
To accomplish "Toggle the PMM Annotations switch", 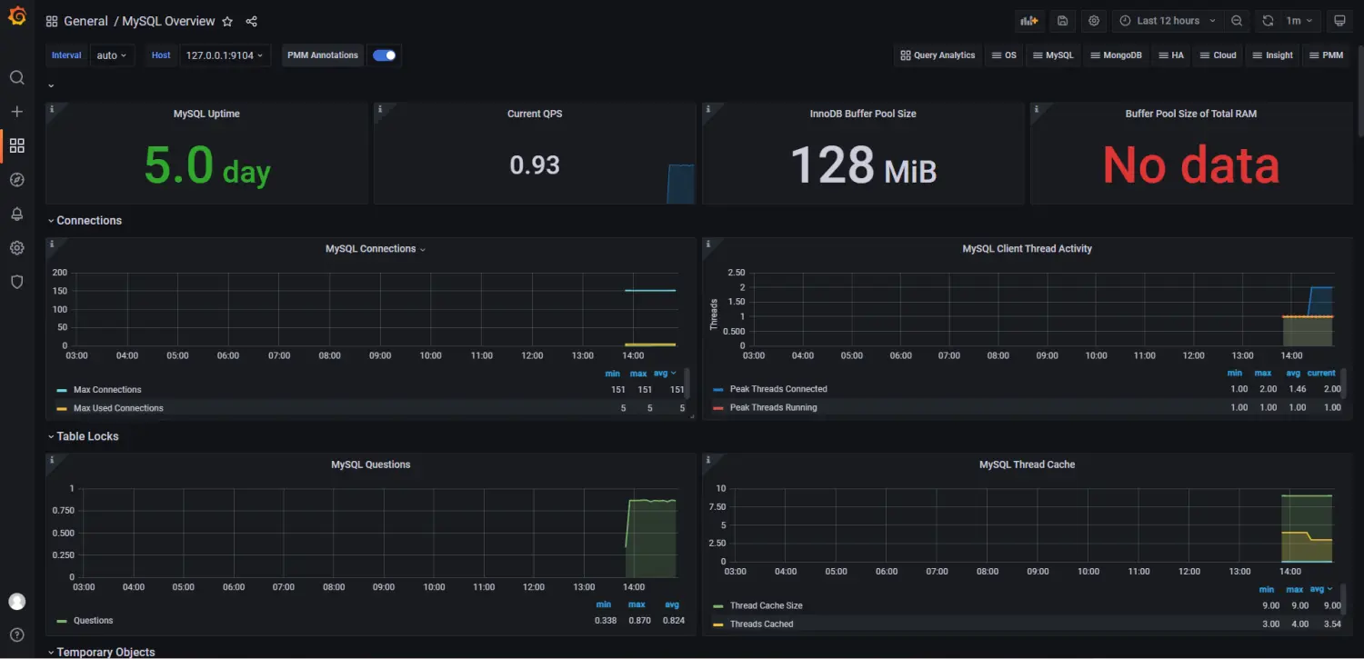I will point(385,55).
